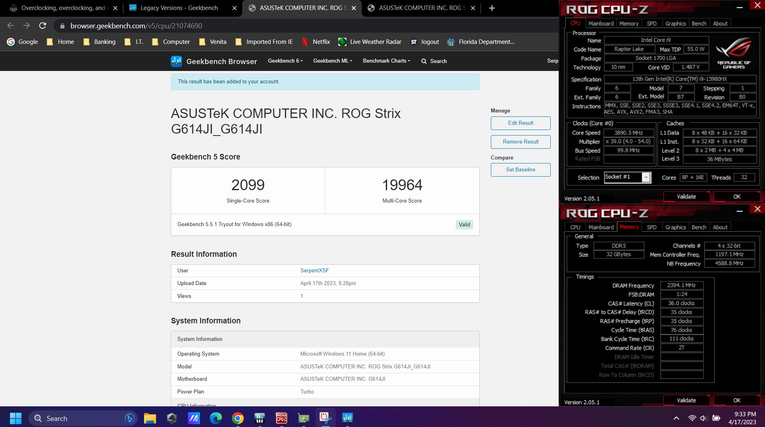
Task: Open Google Chrome from taskbar
Action: (237, 418)
